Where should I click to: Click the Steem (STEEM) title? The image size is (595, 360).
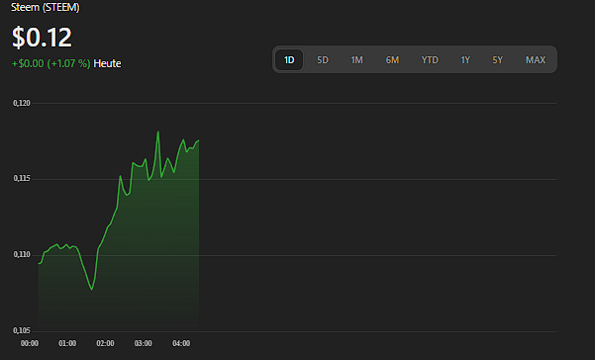pos(46,7)
